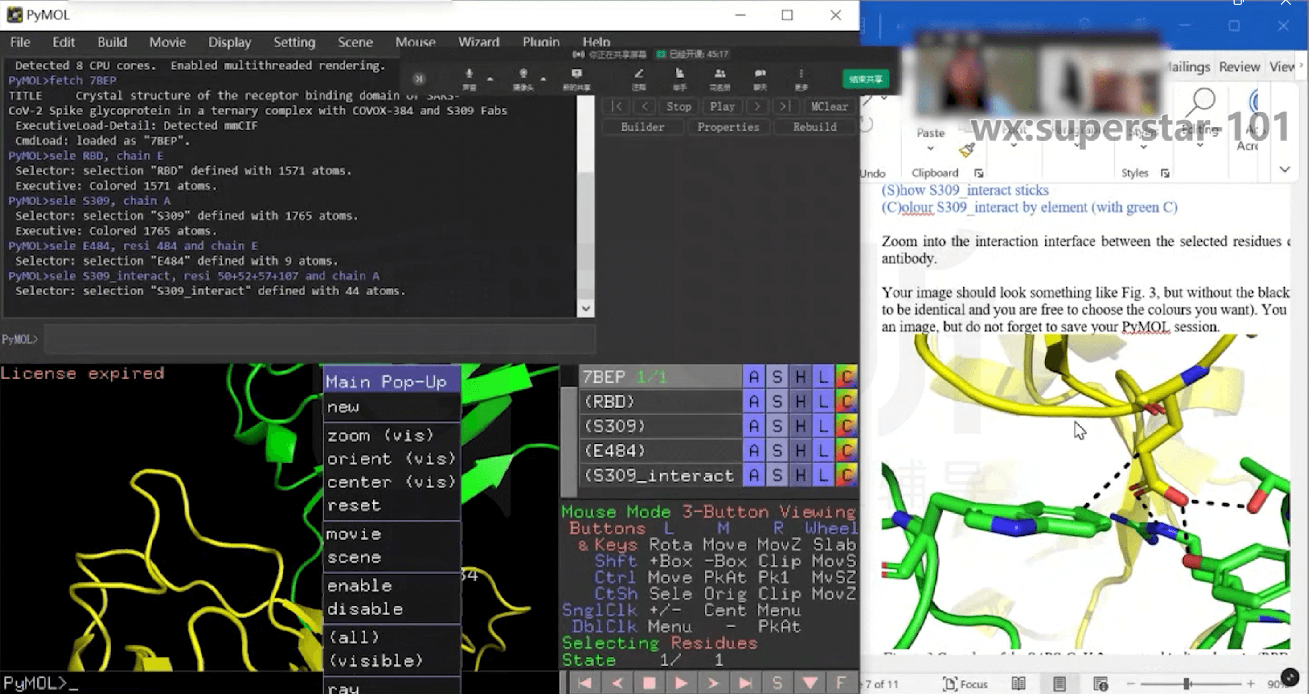
Task: Click the enable option in Main Pop-Up
Action: tap(360, 586)
